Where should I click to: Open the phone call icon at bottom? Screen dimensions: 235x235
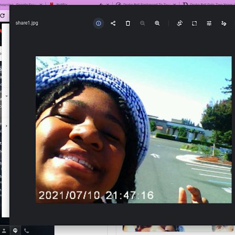(x=26, y=230)
